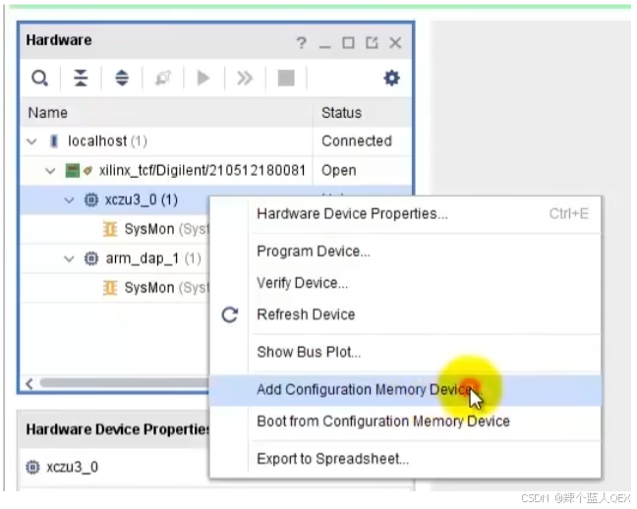Choose Show Bus Plot... menu entry
This screenshot has height=509, width=637.
tap(405, 352)
